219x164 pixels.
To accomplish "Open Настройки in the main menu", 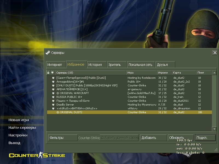I will (x=18, y=135).
